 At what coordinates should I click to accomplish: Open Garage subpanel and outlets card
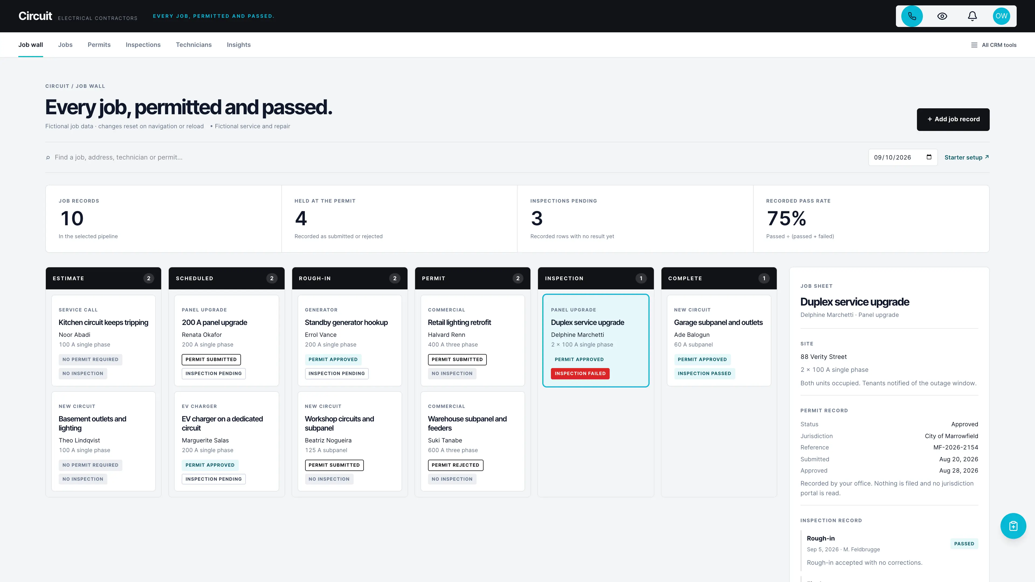(719, 341)
